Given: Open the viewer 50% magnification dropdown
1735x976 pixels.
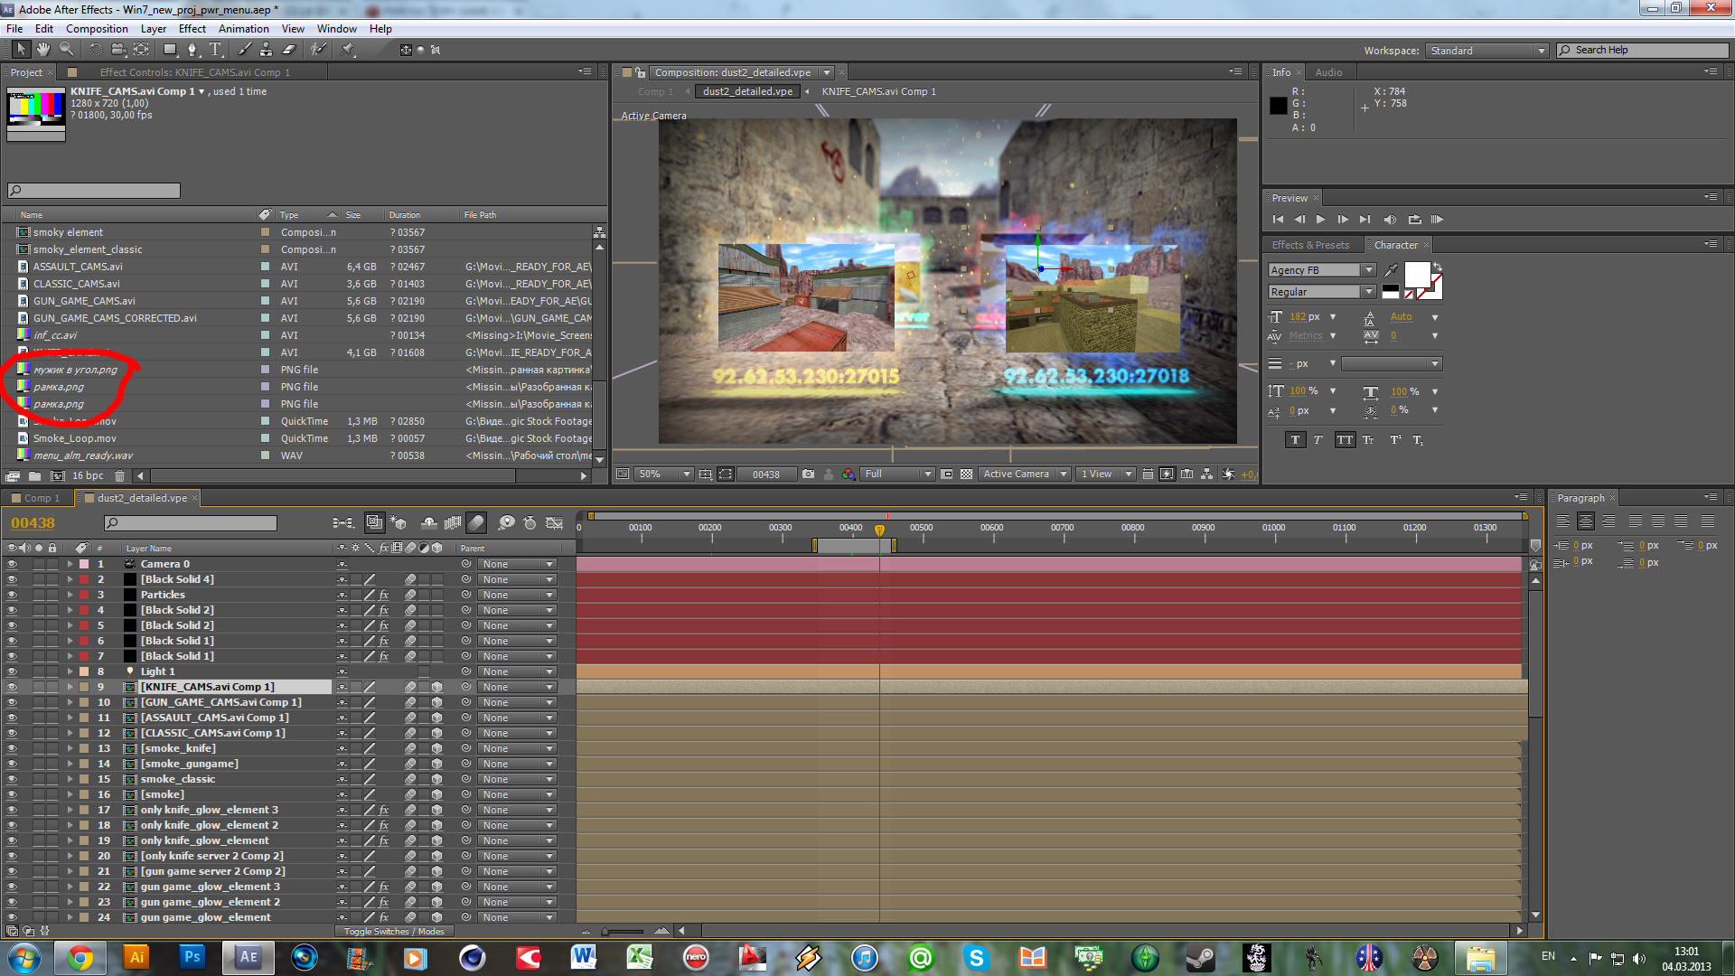Looking at the screenshot, I should (x=665, y=474).
